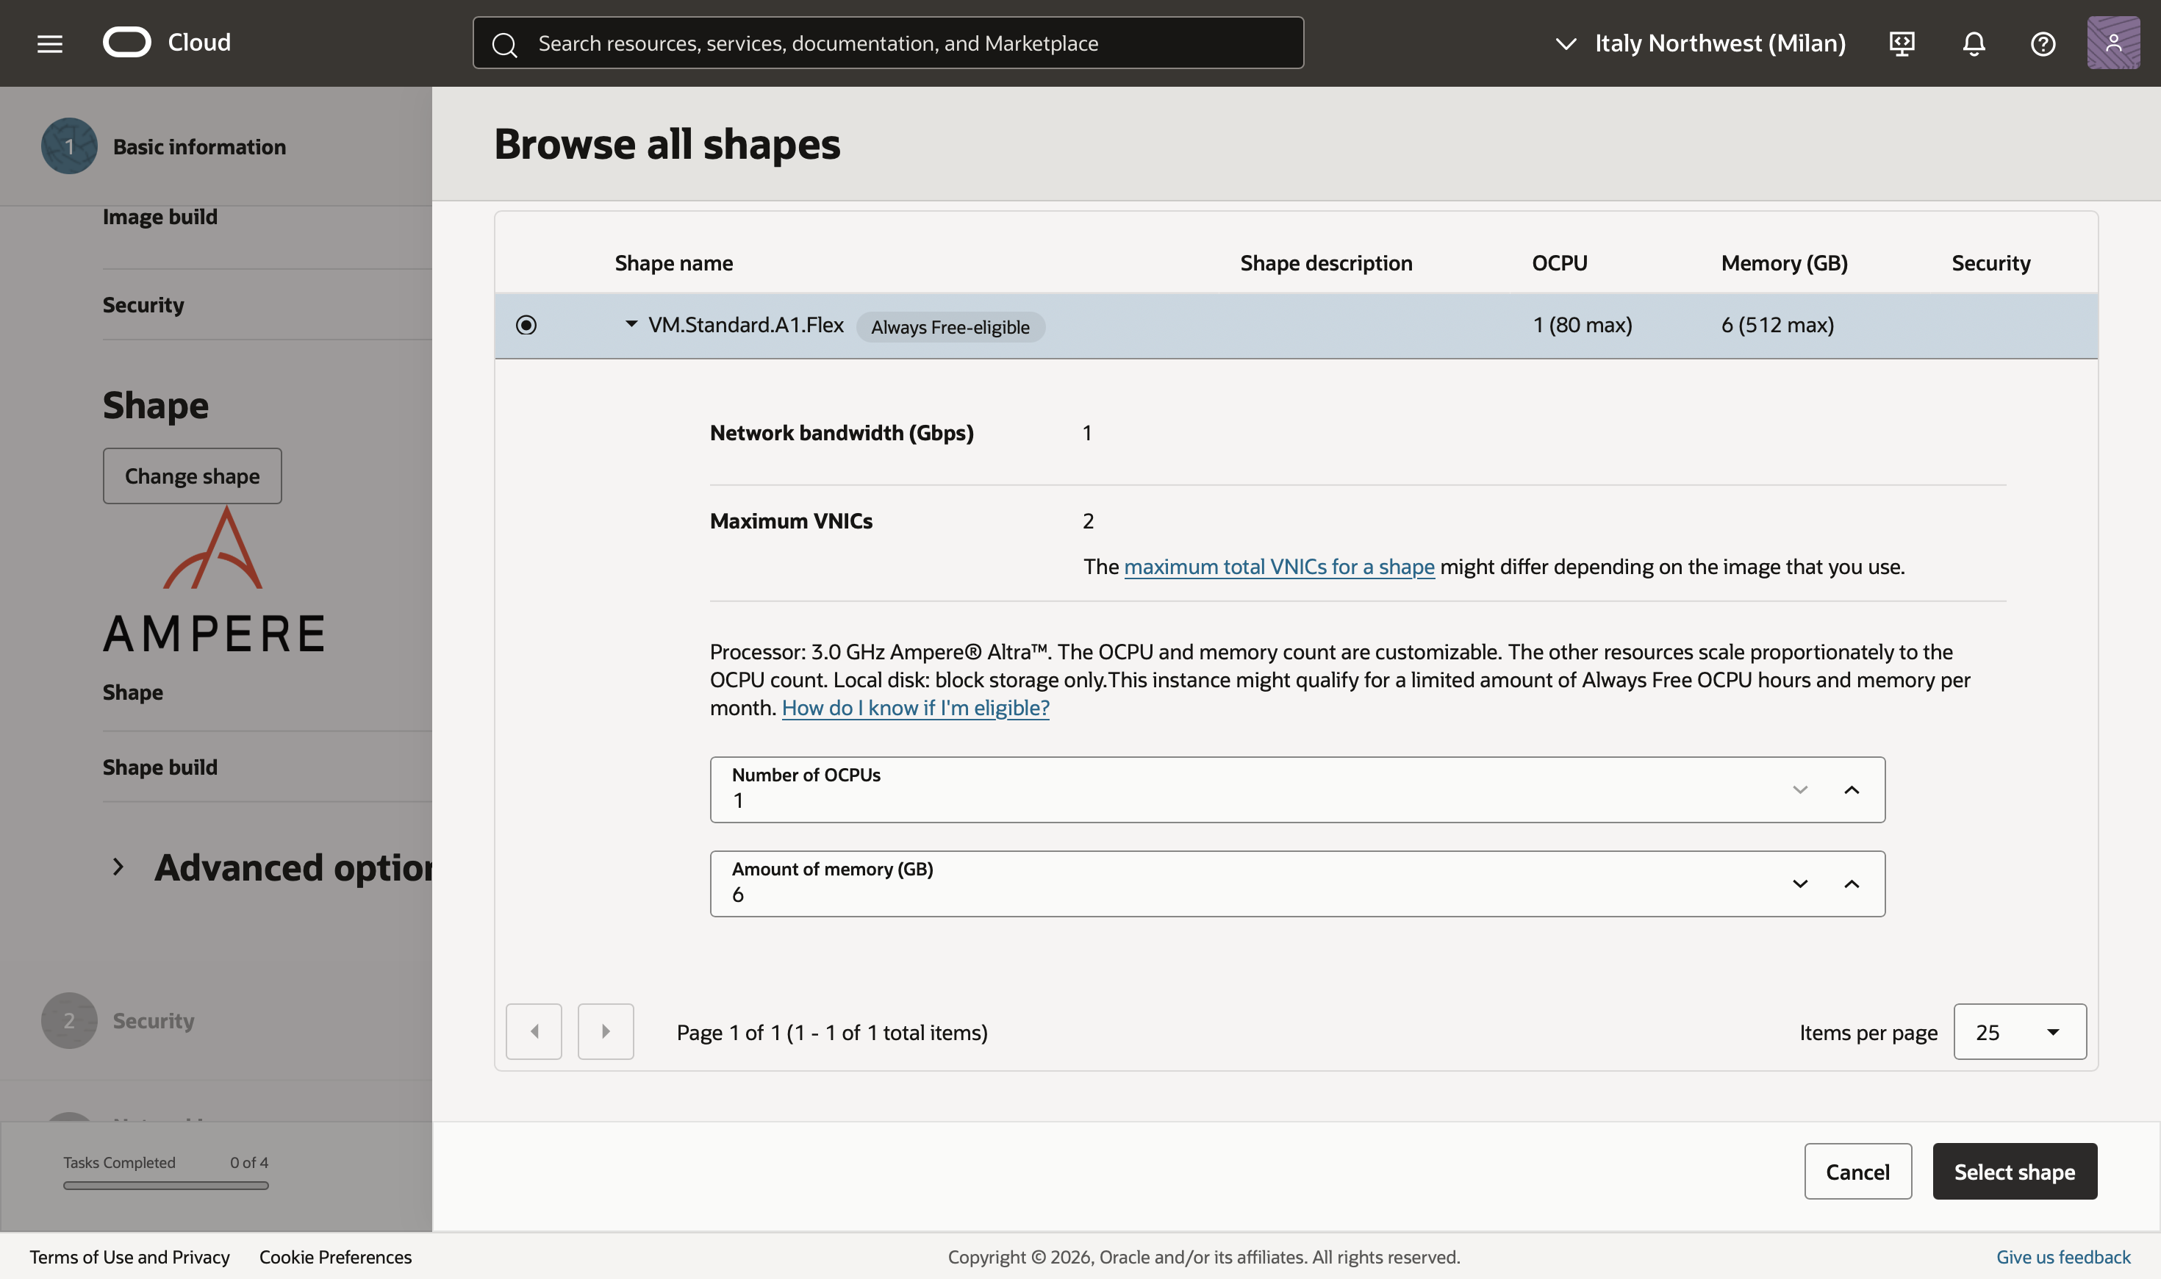The height and width of the screenshot is (1279, 2161).
Task: Go to previous page arrow
Action: tap(534, 1031)
